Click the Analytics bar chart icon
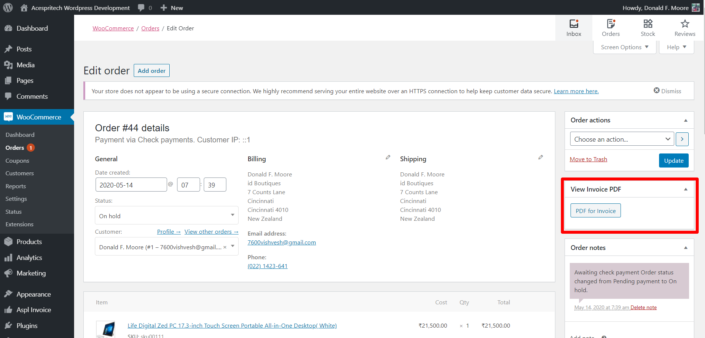 coord(8,258)
